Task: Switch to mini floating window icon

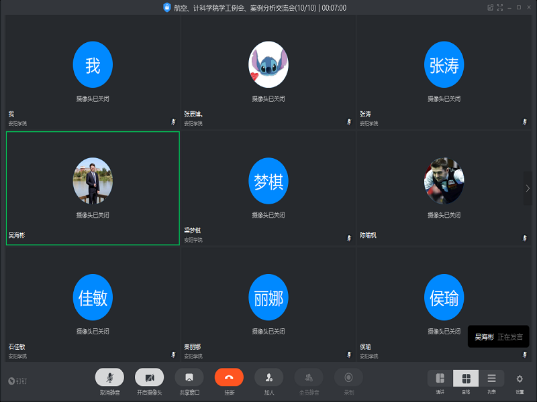Action: pos(491,7)
